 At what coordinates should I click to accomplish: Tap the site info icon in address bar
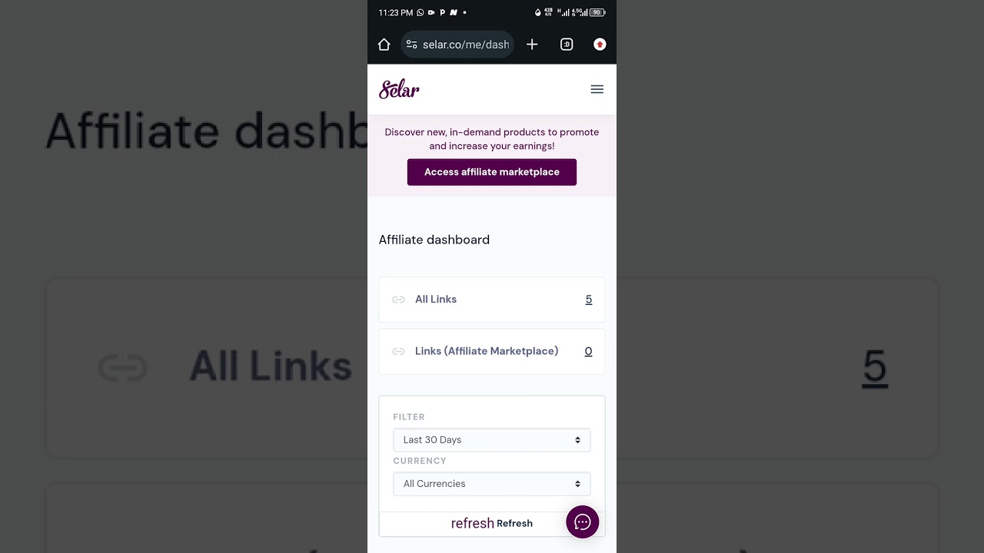pyautogui.click(x=412, y=45)
